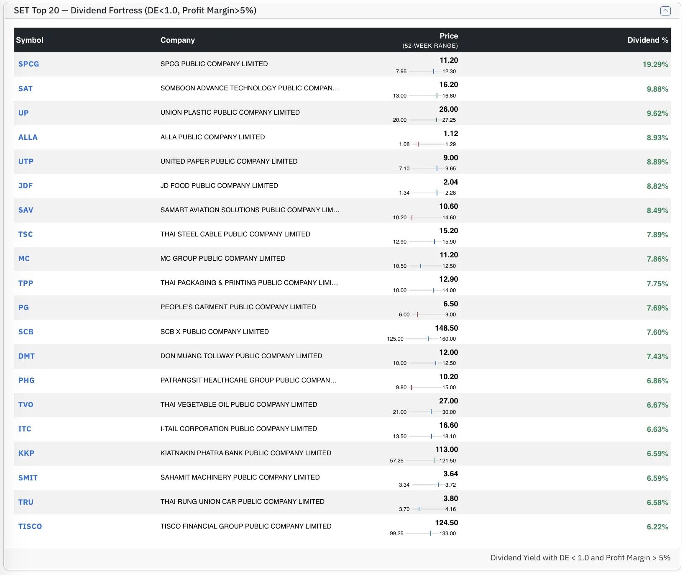Click SCB X PUBLIC COMPANY LIMITED
The height and width of the screenshot is (575, 685).
click(215, 331)
